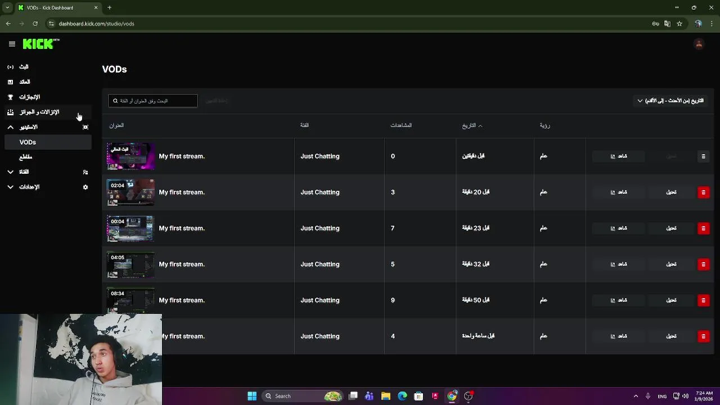720x405 pixels.
Task: Open البث stream menu item
Action: [24, 67]
